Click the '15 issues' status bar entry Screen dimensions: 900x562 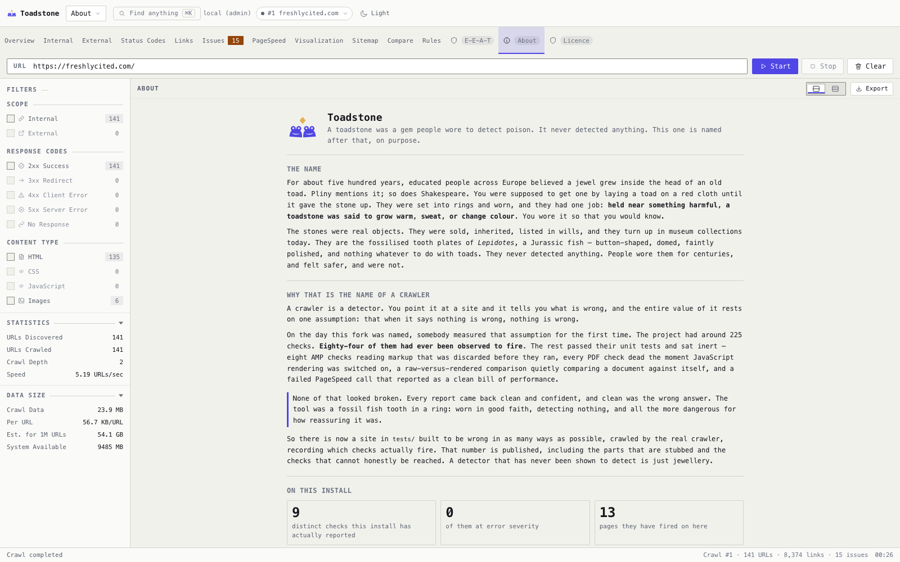(x=852, y=555)
